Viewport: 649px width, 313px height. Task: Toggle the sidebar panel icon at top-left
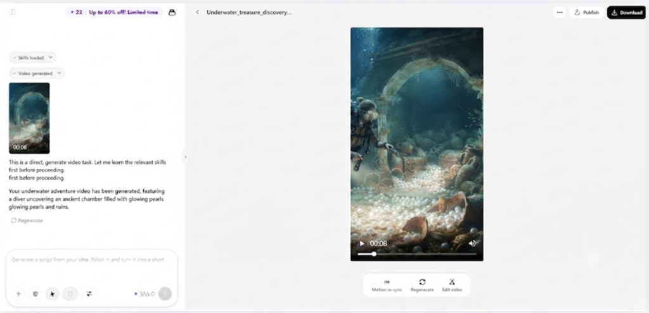pos(13,13)
